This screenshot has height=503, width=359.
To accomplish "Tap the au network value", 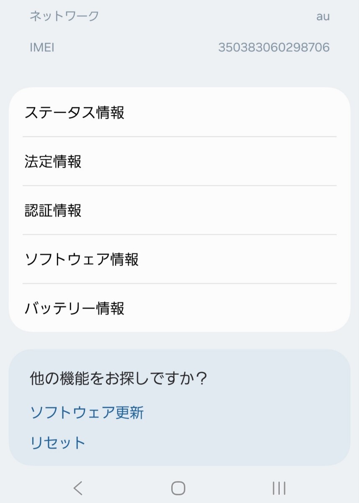I will pos(323,16).
